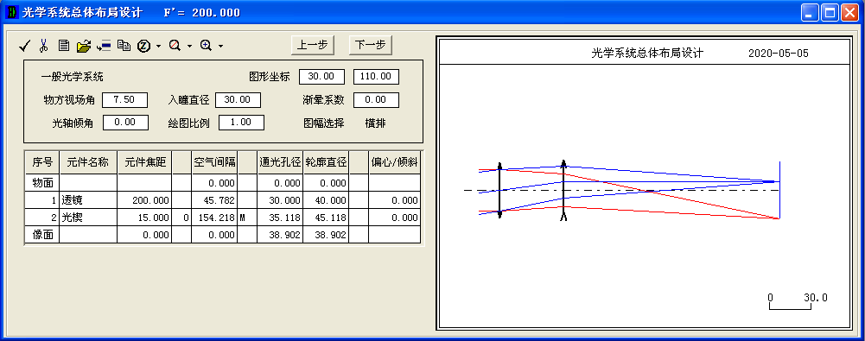The height and width of the screenshot is (341, 865).
Task: Select the 透镜 cell in row 1
Action: click(88, 200)
